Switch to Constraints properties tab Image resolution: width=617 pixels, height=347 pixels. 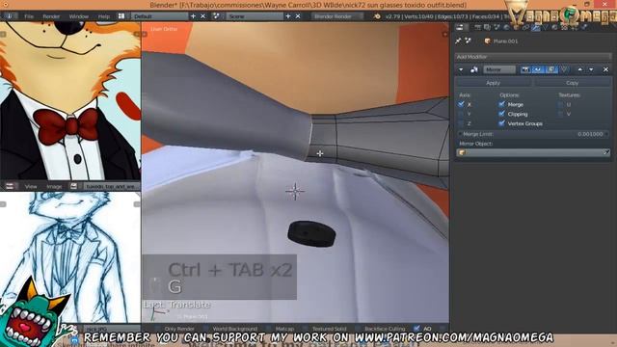coord(526,27)
